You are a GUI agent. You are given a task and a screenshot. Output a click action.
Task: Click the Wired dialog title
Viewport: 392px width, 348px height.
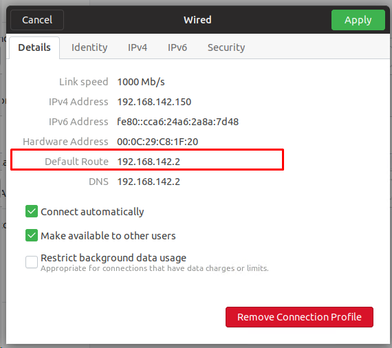coord(197,20)
